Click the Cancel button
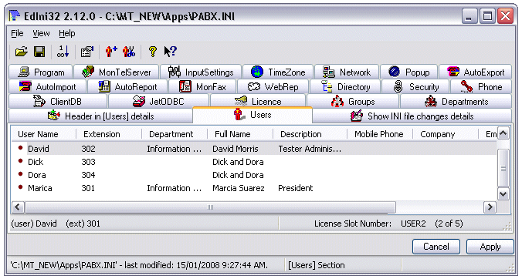 tap(436, 247)
